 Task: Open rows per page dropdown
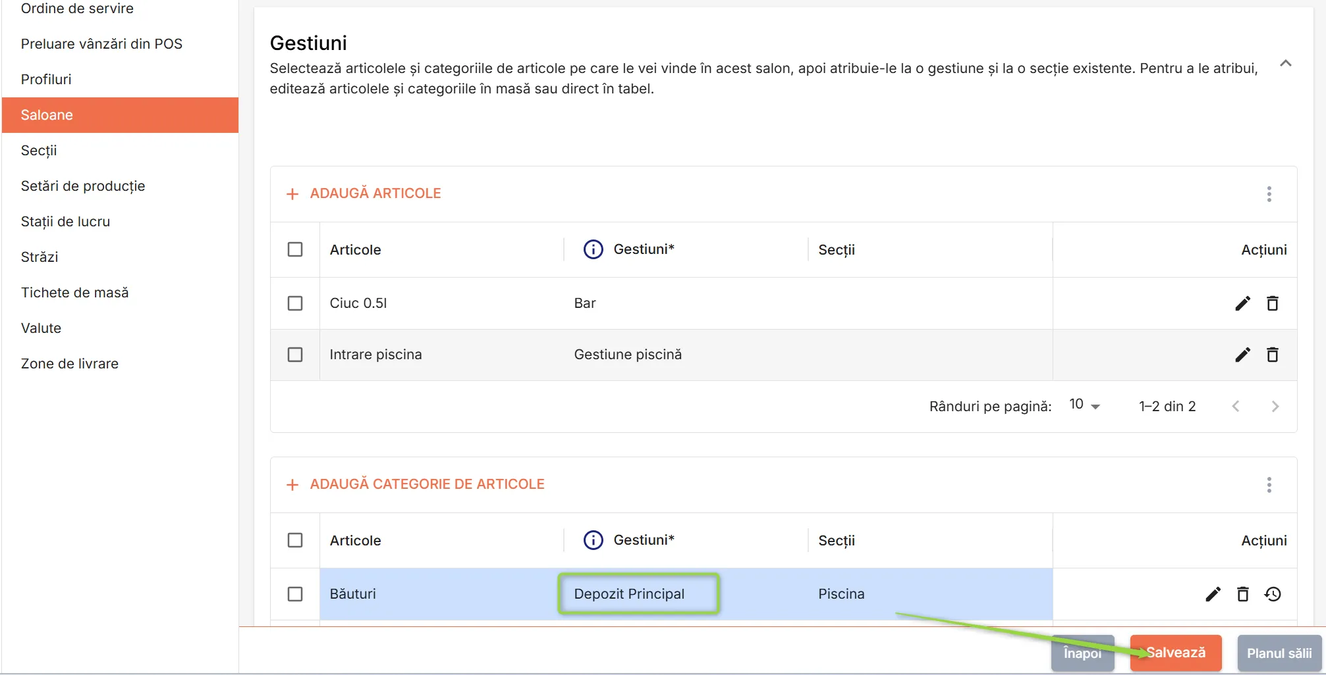point(1084,405)
